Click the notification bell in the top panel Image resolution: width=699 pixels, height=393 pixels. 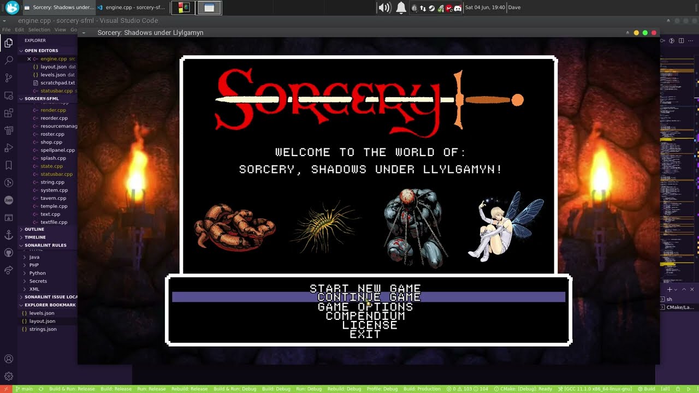pyautogui.click(x=401, y=8)
